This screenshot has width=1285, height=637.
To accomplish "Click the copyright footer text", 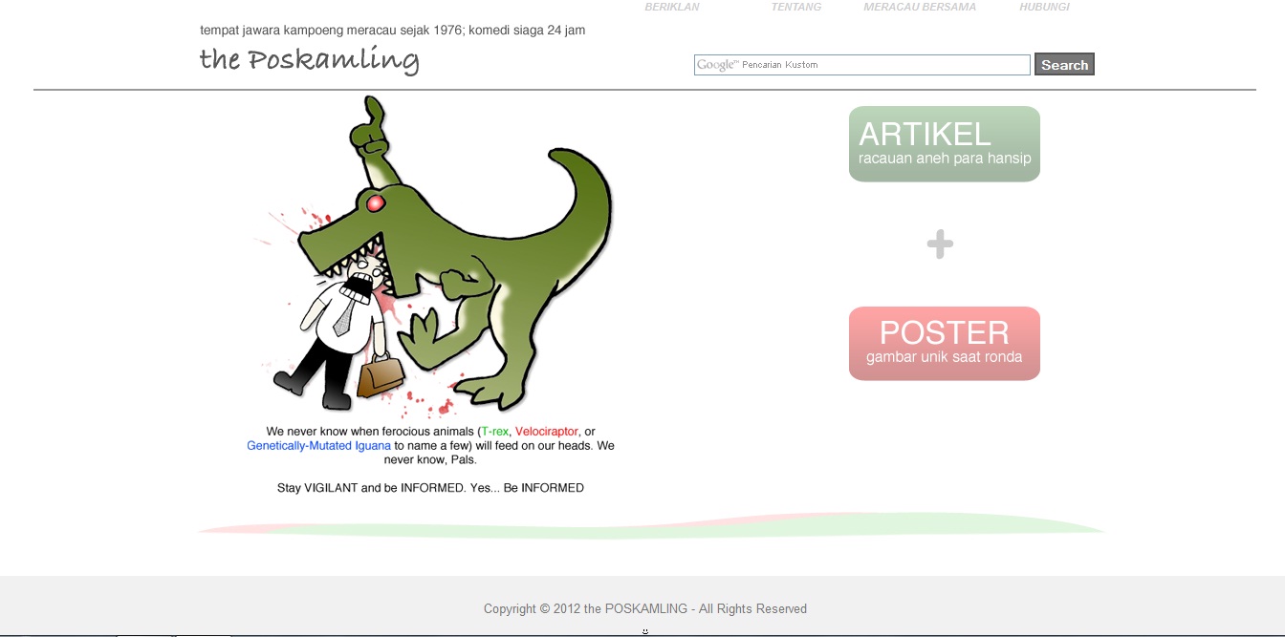I will [x=644, y=608].
